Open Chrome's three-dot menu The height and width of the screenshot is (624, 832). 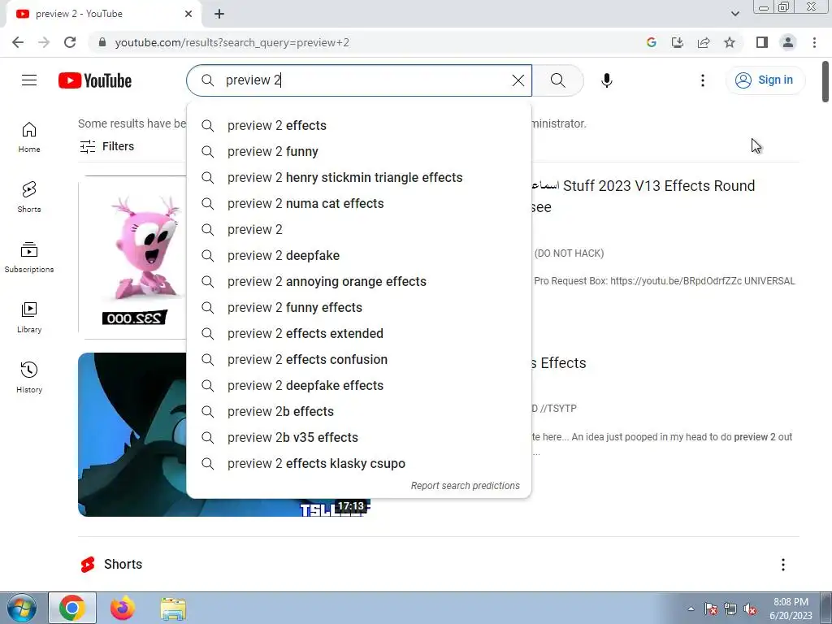tap(814, 42)
